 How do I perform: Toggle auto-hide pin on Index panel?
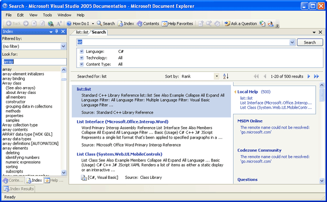point(56,32)
